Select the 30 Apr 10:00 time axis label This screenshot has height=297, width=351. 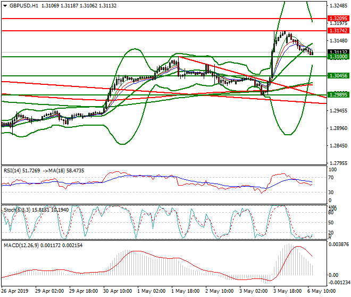pos(118,291)
